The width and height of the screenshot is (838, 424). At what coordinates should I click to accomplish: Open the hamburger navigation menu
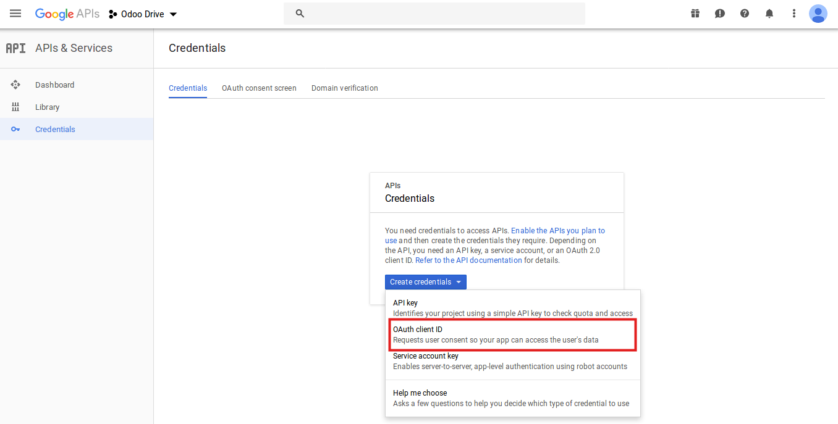pos(15,14)
